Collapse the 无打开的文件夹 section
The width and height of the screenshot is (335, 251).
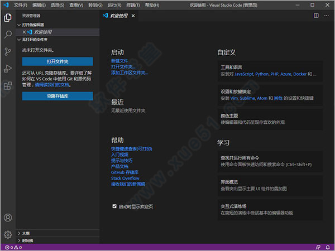(x=19, y=40)
